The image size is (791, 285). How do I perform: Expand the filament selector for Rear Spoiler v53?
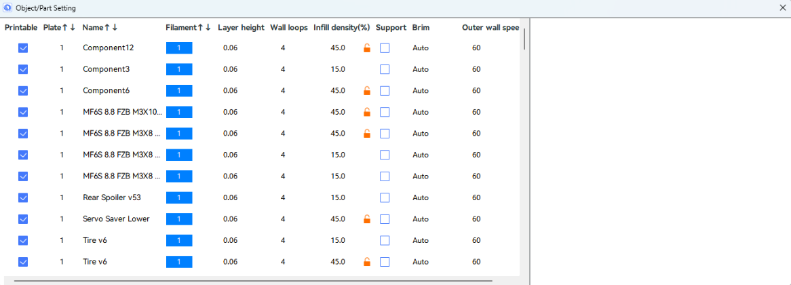click(x=179, y=197)
